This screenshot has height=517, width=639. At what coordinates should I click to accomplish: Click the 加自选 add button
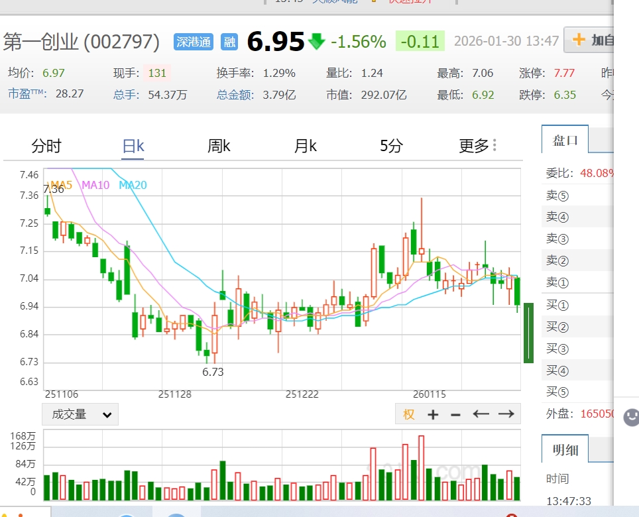coord(593,40)
